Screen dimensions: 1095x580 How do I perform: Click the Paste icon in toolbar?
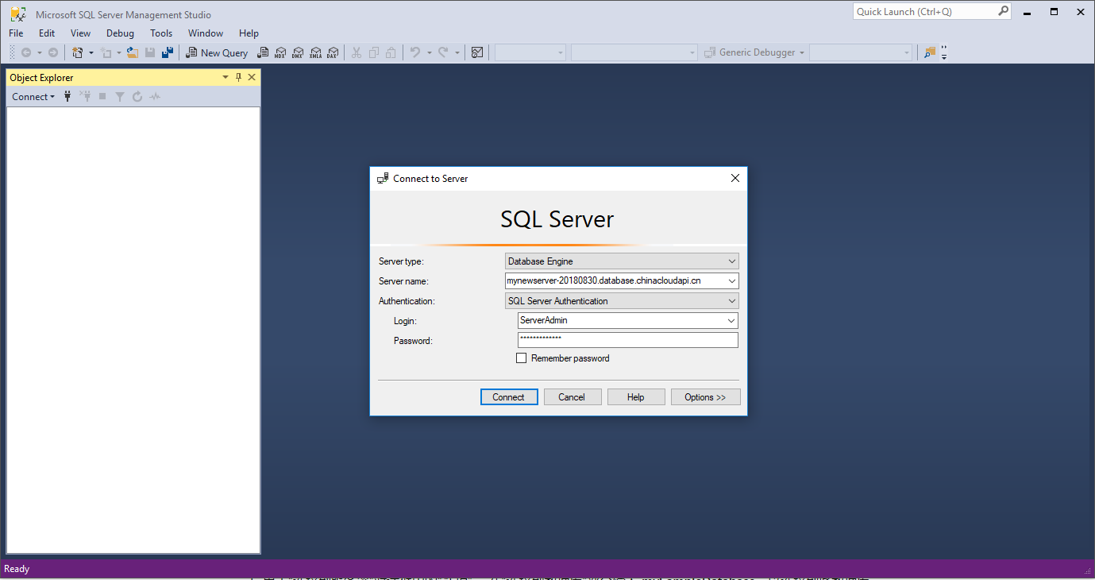391,52
